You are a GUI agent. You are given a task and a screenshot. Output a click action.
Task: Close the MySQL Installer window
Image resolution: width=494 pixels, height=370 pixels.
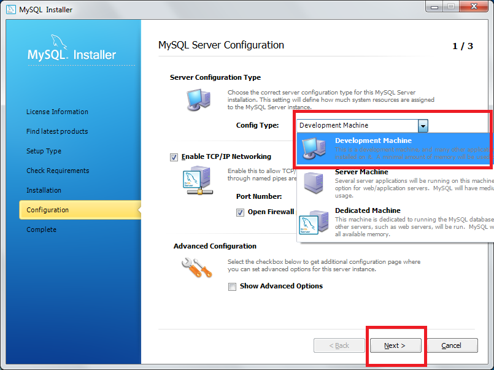coord(474,6)
